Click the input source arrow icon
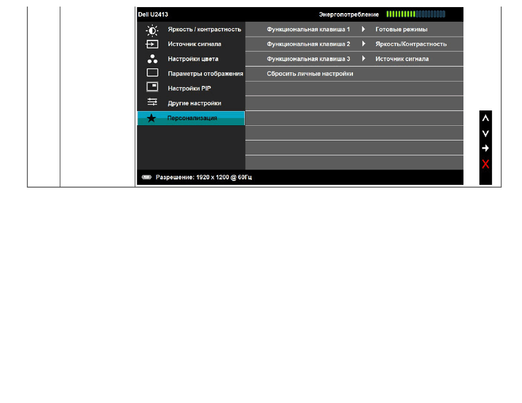This screenshot has height=403, width=522. click(152, 44)
